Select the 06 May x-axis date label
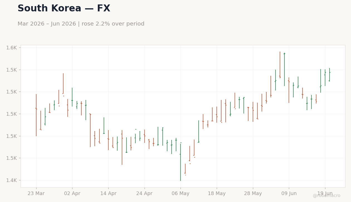Image resolution: width=351 pixels, height=202 pixels. tap(181, 194)
